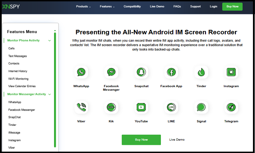Select iMessage in the sidebar menu
The height and width of the screenshot is (153, 255).
pos(14,133)
